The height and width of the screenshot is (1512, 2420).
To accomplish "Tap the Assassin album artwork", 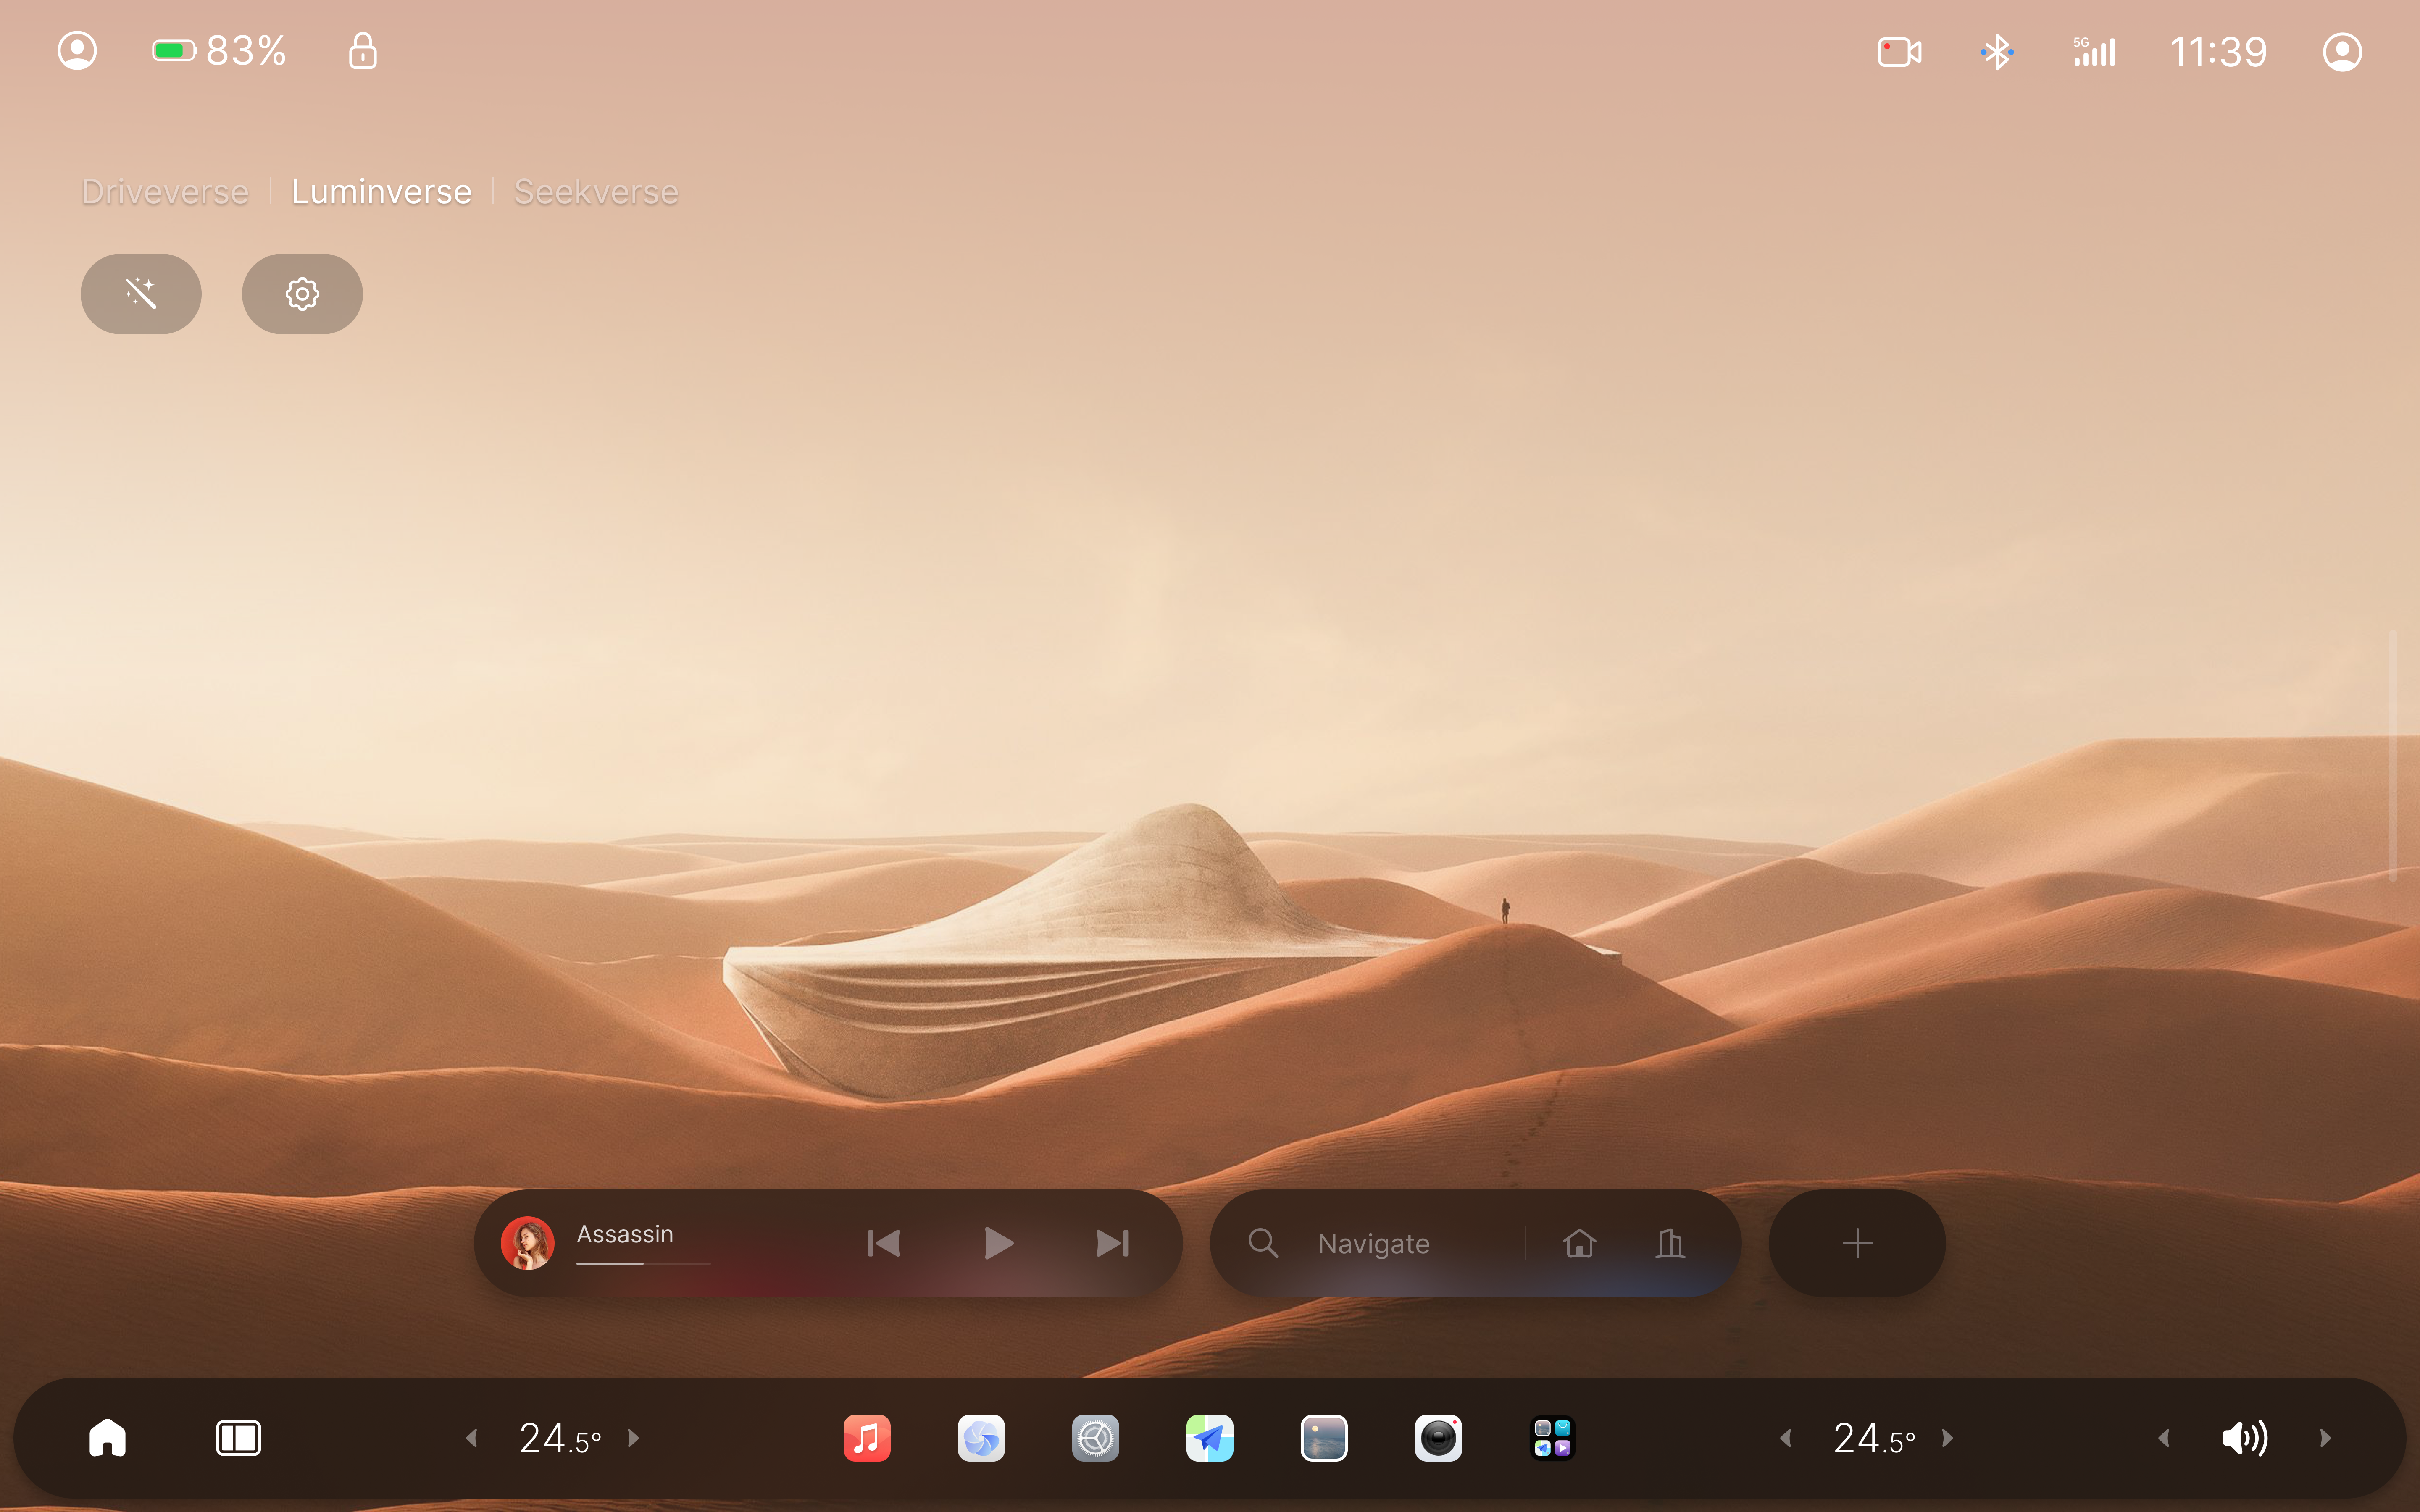I will pyautogui.click(x=527, y=1243).
